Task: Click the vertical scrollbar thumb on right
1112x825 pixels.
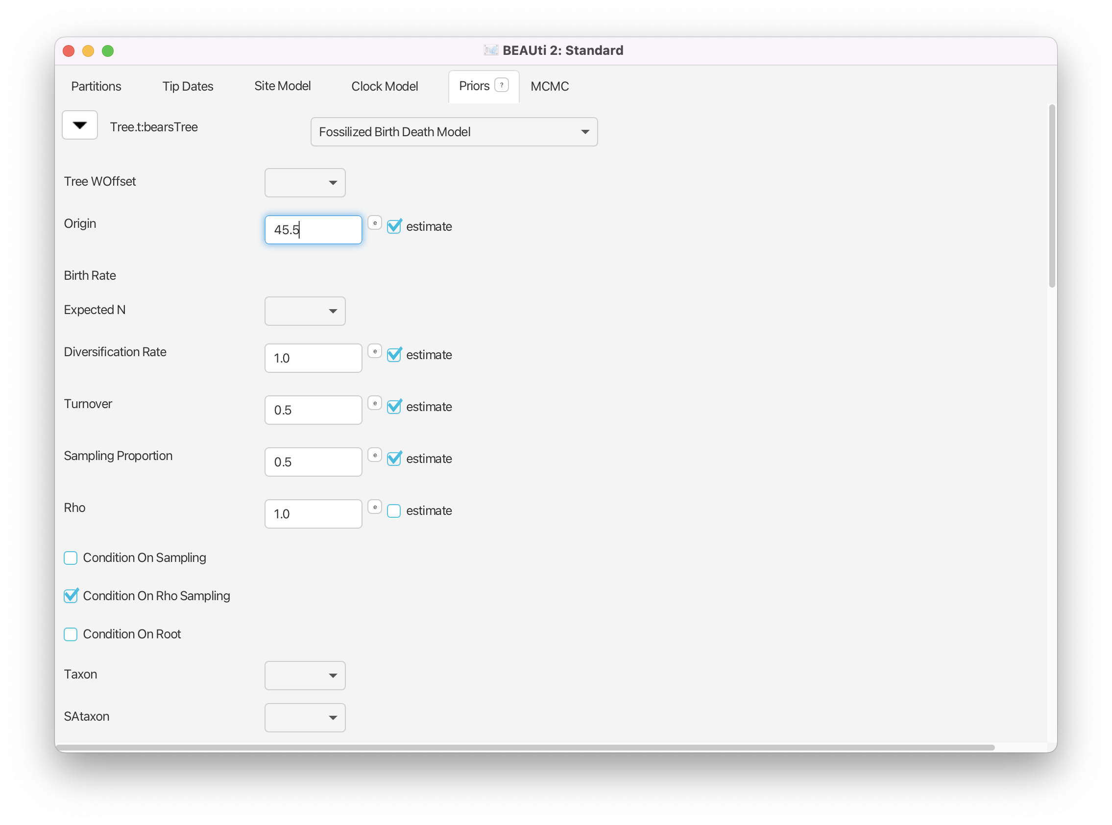Action: coord(1052,196)
